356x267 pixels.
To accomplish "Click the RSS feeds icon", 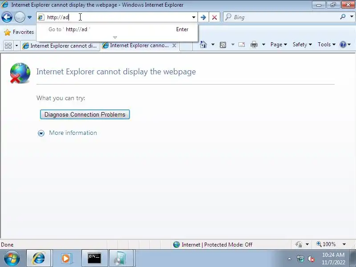I will tap(223, 45).
